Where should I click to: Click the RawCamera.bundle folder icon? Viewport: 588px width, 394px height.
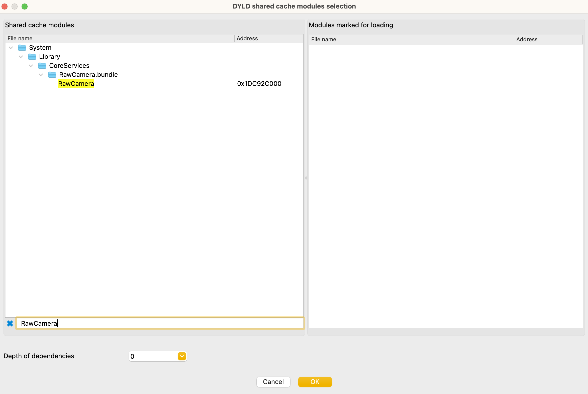[x=52, y=75]
